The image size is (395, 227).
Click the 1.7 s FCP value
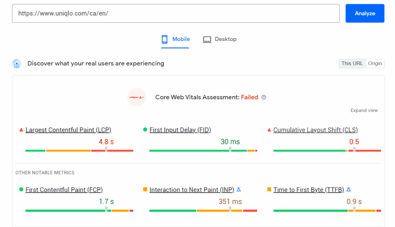(x=106, y=202)
